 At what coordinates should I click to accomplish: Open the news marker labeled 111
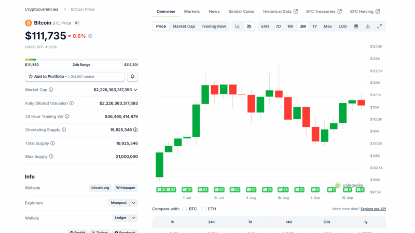point(187,190)
